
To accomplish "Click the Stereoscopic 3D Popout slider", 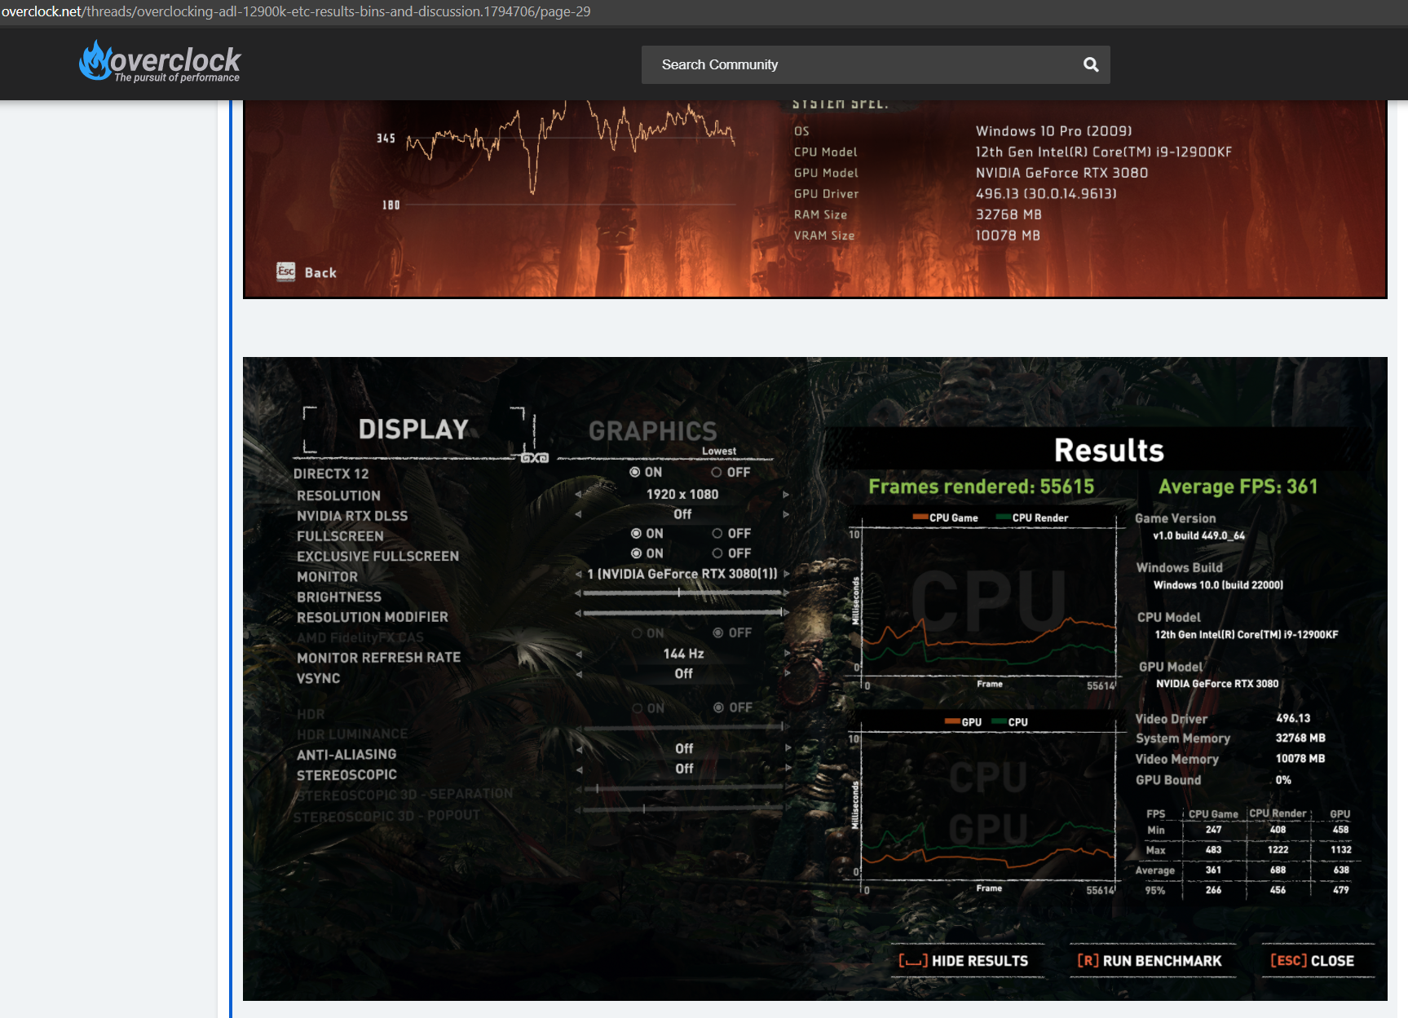I will 683,809.
